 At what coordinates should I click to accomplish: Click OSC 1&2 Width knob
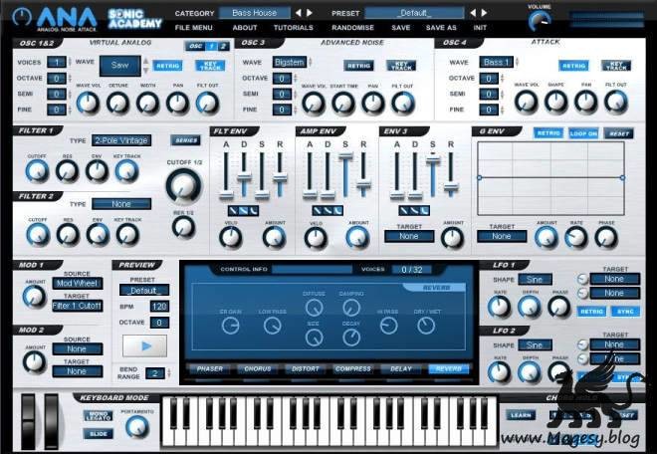point(148,104)
